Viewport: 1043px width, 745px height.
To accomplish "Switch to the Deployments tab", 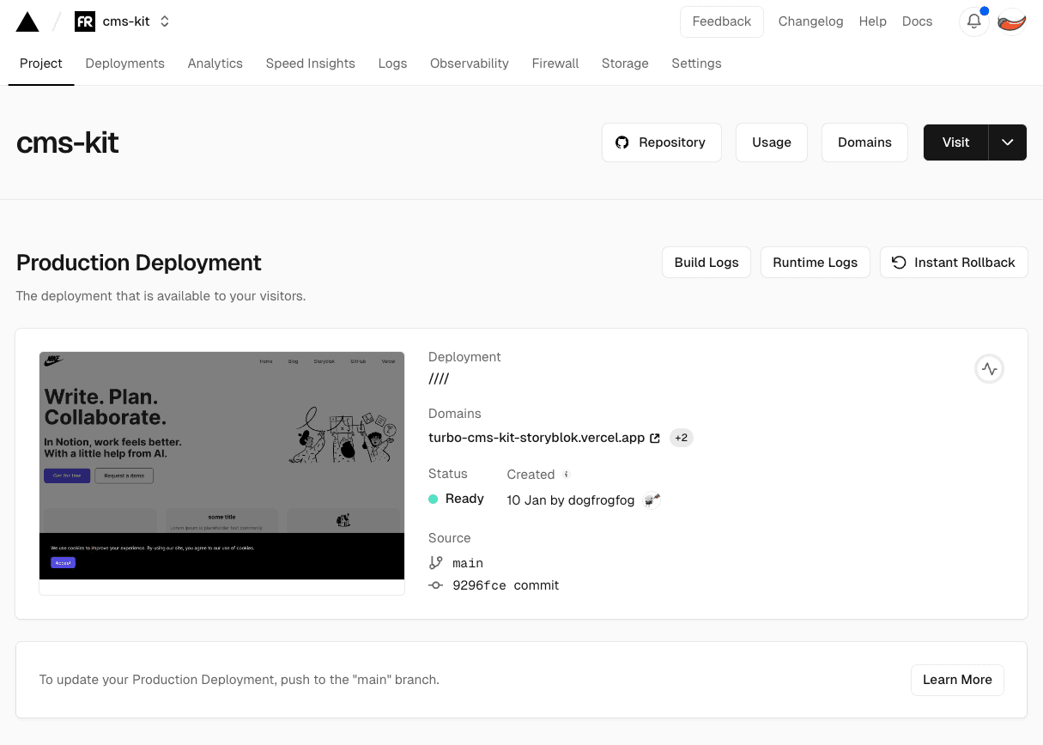I will pyautogui.click(x=124, y=64).
